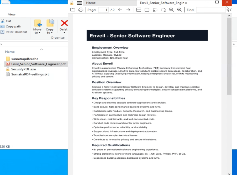
Task: Click the lock icon in SumatraPDF title bar
Action: coord(72,3)
